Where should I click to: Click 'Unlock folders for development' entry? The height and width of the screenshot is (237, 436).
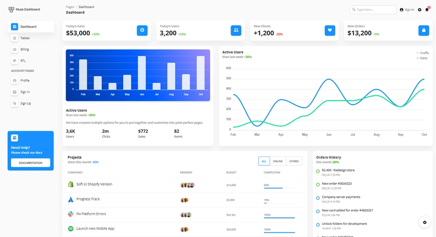344,224
